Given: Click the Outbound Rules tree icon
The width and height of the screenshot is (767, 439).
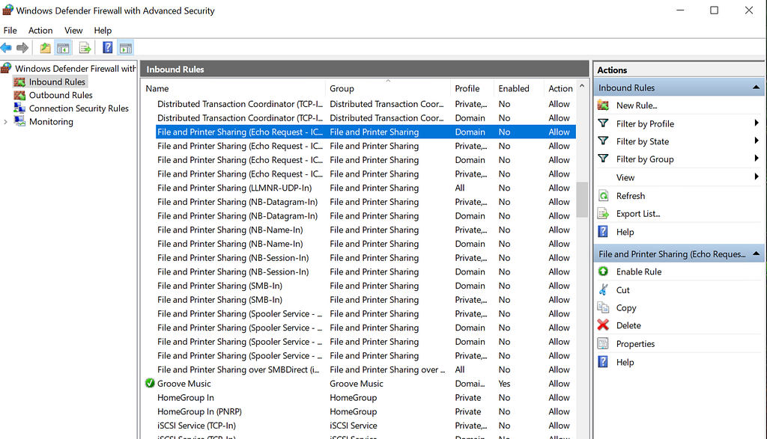Looking at the screenshot, I should point(19,95).
